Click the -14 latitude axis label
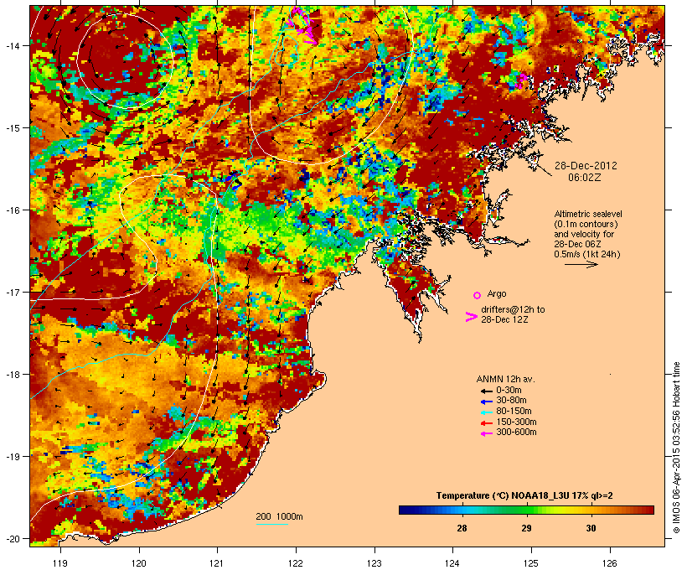The width and height of the screenshot is (687, 570). point(12,45)
